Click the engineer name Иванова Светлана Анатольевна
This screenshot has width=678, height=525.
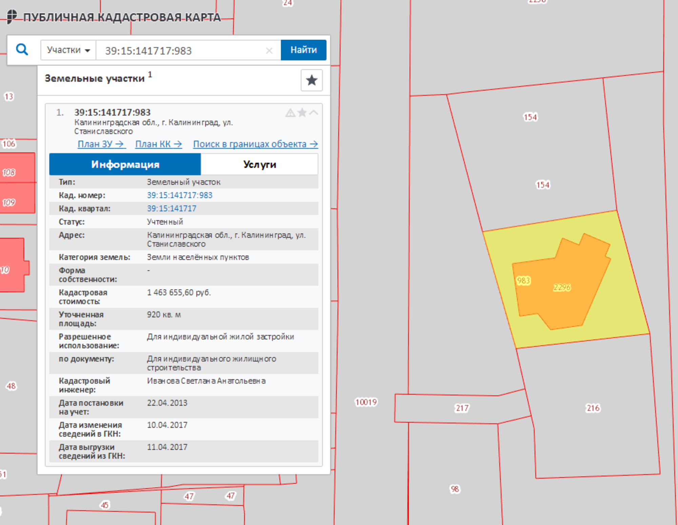pyautogui.click(x=206, y=381)
